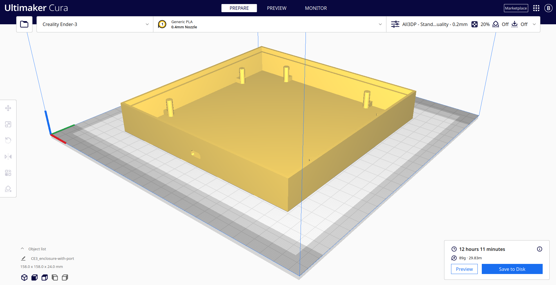Show print time details info icon
The image size is (556, 285).
click(x=539, y=249)
